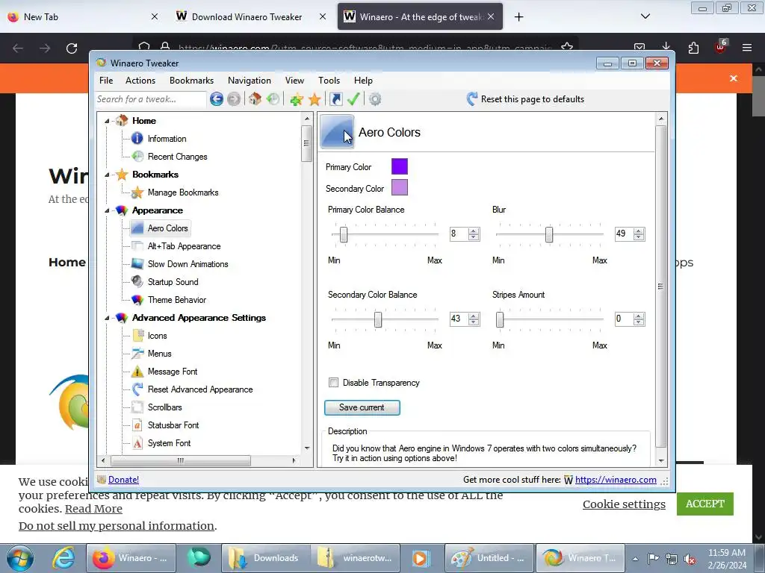Click the System Font letter A icon
The image size is (765, 573).
tap(137, 443)
